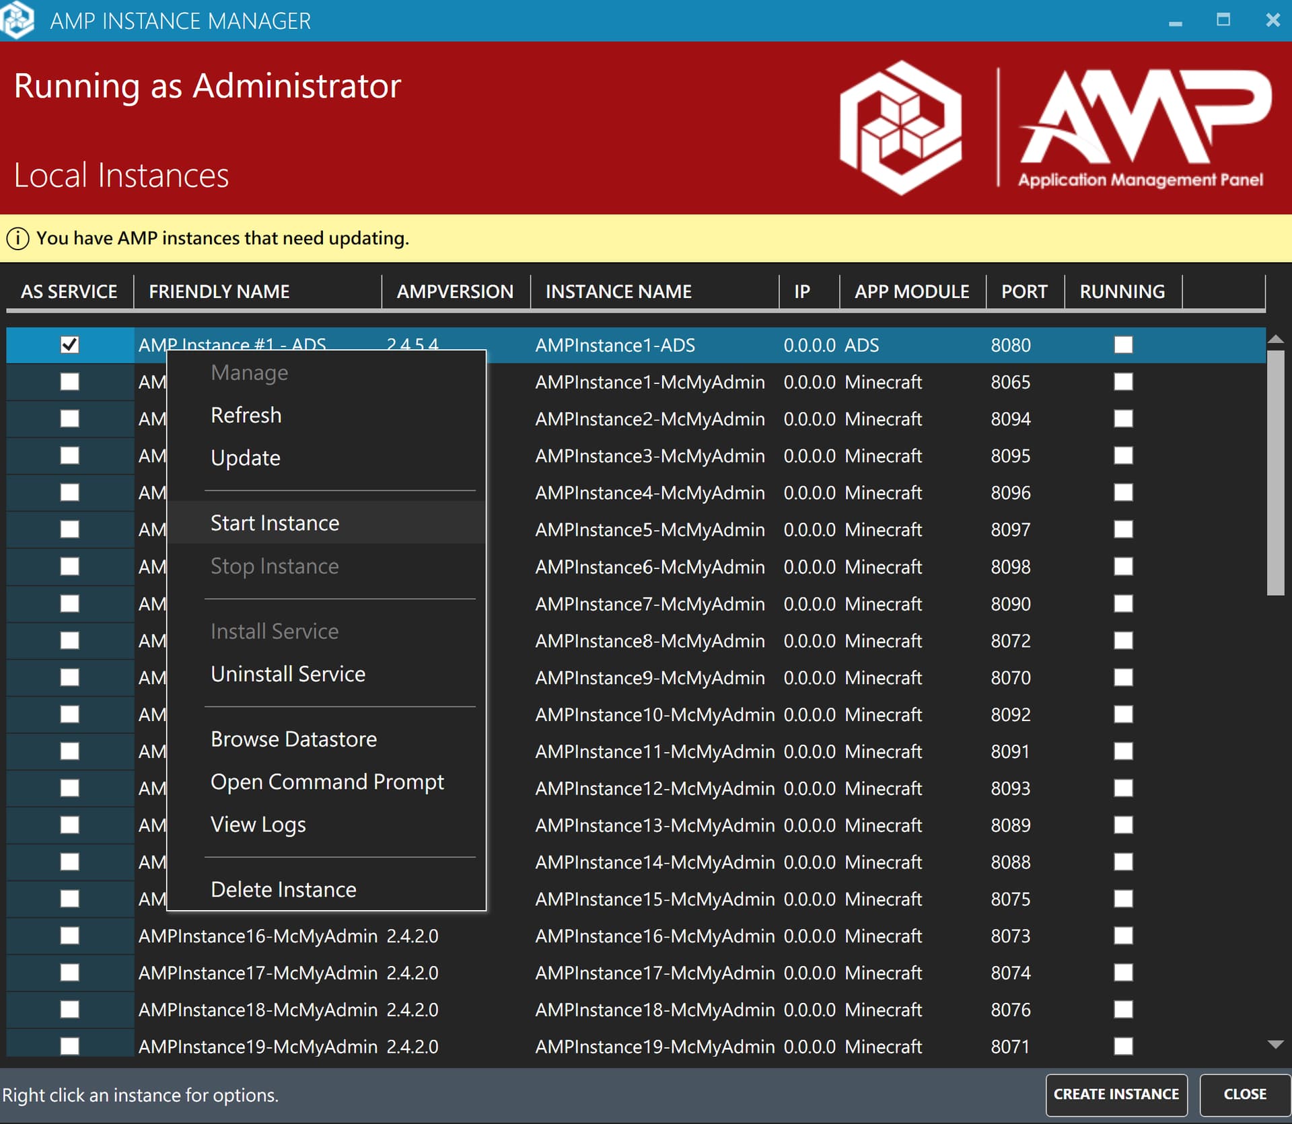This screenshot has height=1124, width=1292.
Task: Click port value 8071
Action: [x=1010, y=1047]
